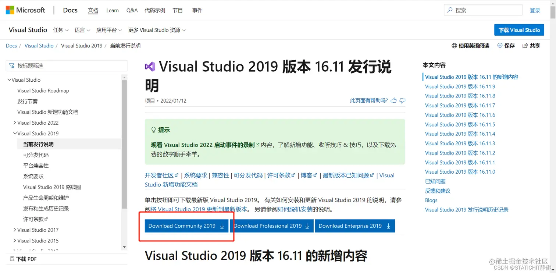The height and width of the screenshot is (273, 556).
Task: Select the 文档 tab in the Docs header
Action: point(93,10)
